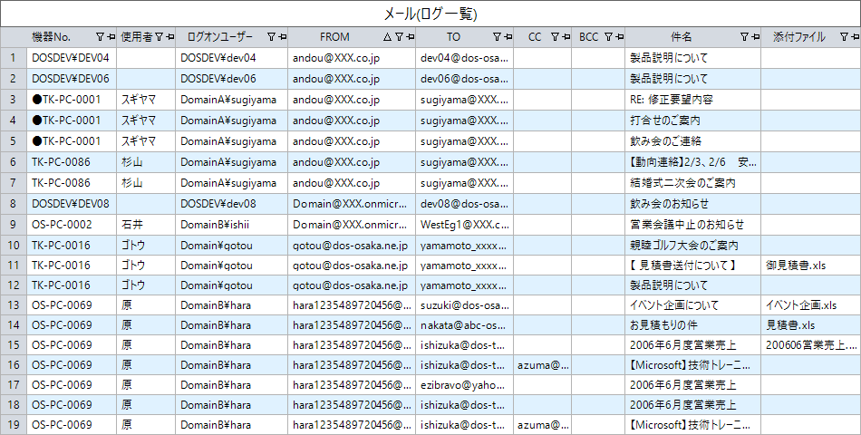Sort by ログオンユーザー column header label
Screen dimensions: 861x435
(220, 37)
